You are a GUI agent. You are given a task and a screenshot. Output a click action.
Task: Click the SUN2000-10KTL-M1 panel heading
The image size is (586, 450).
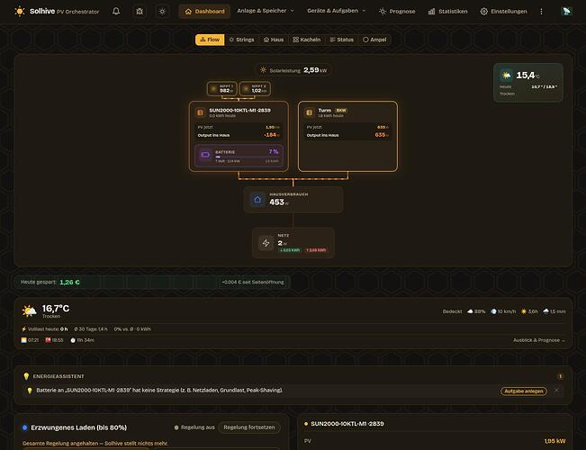click(x=347, y=424)
